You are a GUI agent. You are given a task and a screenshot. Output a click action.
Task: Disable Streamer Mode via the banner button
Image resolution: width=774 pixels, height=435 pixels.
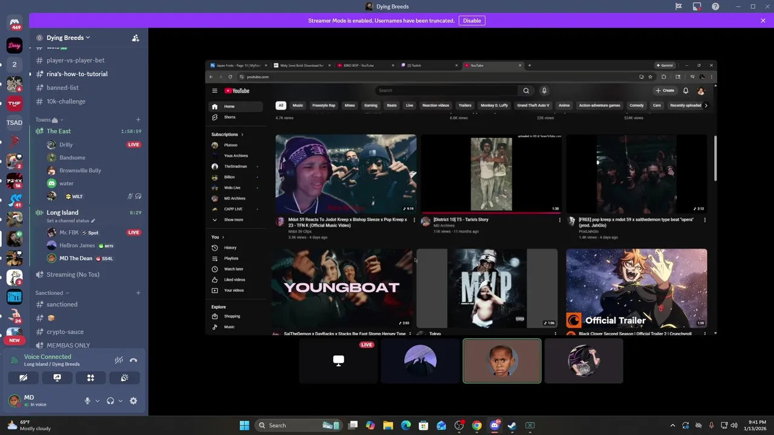point(472,21)
